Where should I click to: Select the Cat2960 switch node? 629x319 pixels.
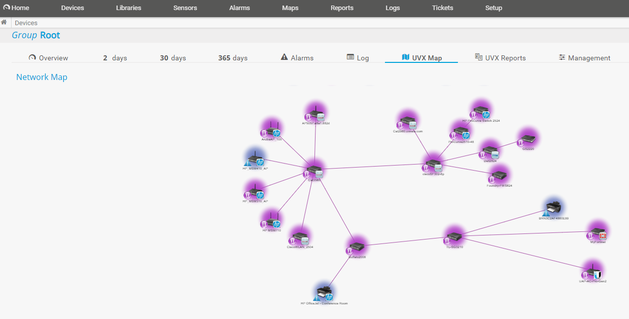[x=407, y=121]
